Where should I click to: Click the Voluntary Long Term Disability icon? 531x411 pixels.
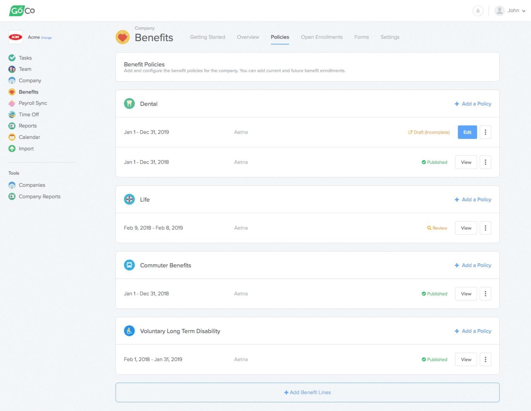pyautogui.click(x=129, y=331)
